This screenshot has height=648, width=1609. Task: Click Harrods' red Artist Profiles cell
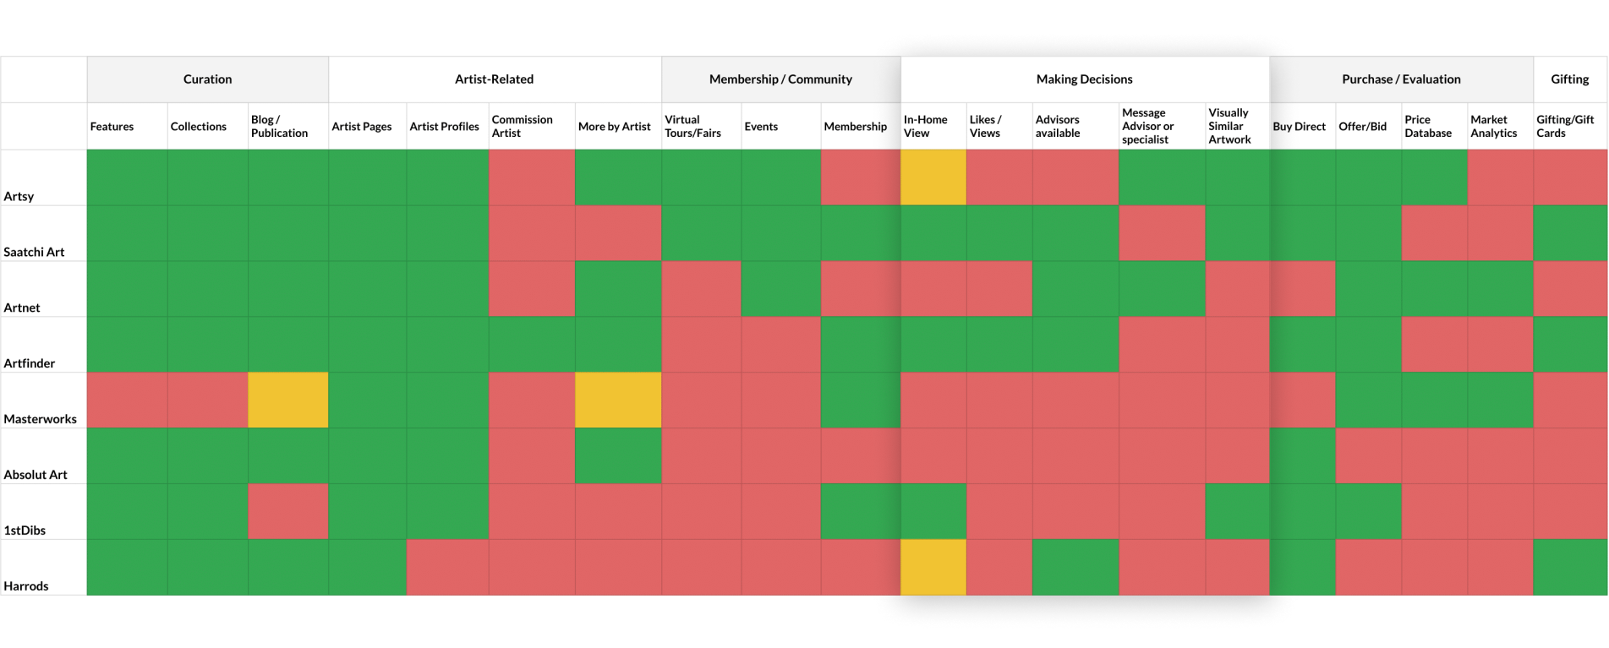(x=447, y=568)
